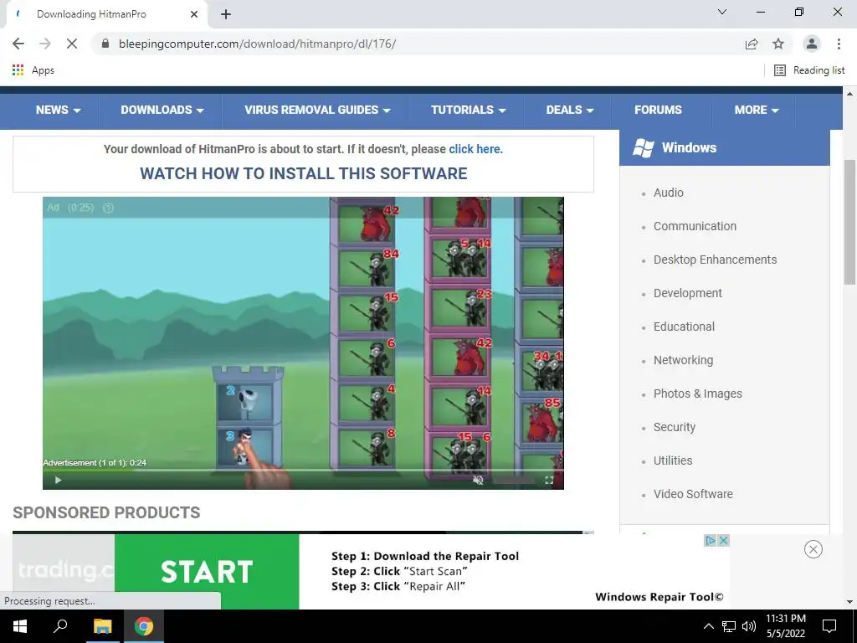This screenshot has height=643, width=857.
Task: Open the Chrome profile avatar
Action: [812, 44]
